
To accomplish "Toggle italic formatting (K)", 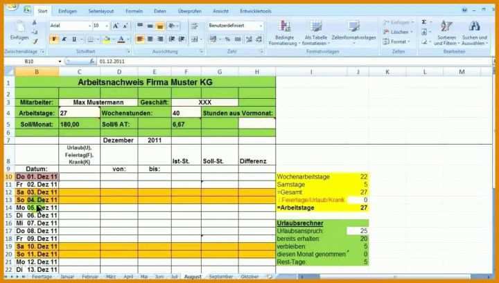I will coord(64,39).
